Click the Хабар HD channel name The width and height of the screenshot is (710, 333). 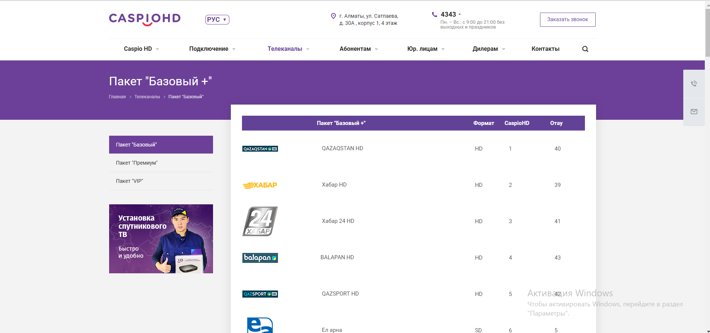coord(334,185)
